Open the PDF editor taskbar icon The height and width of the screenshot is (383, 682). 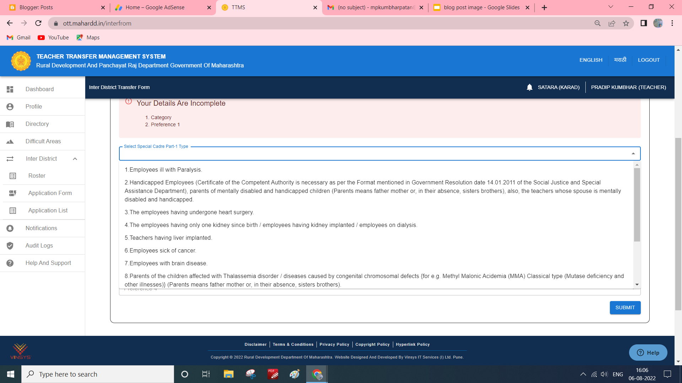click(273, 374)
